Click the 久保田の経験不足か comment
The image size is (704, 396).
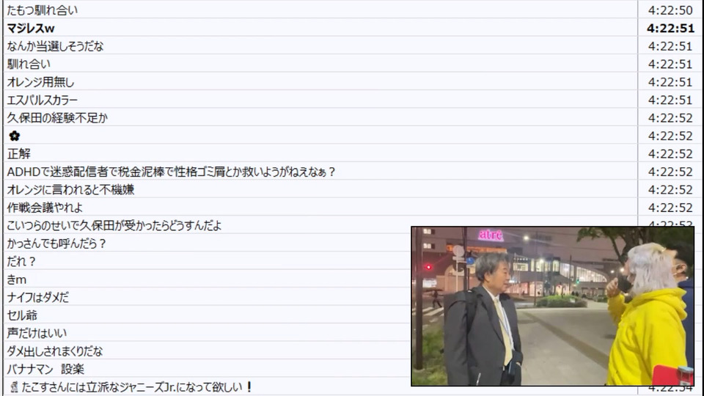57,118
